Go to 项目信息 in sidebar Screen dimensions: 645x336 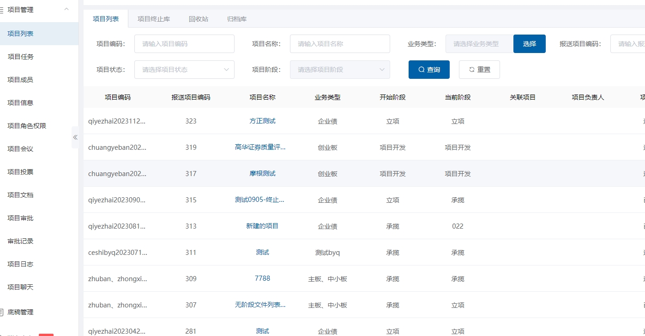click(39, 103)
